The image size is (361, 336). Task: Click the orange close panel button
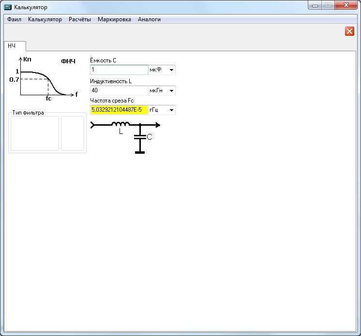point(349,31)
